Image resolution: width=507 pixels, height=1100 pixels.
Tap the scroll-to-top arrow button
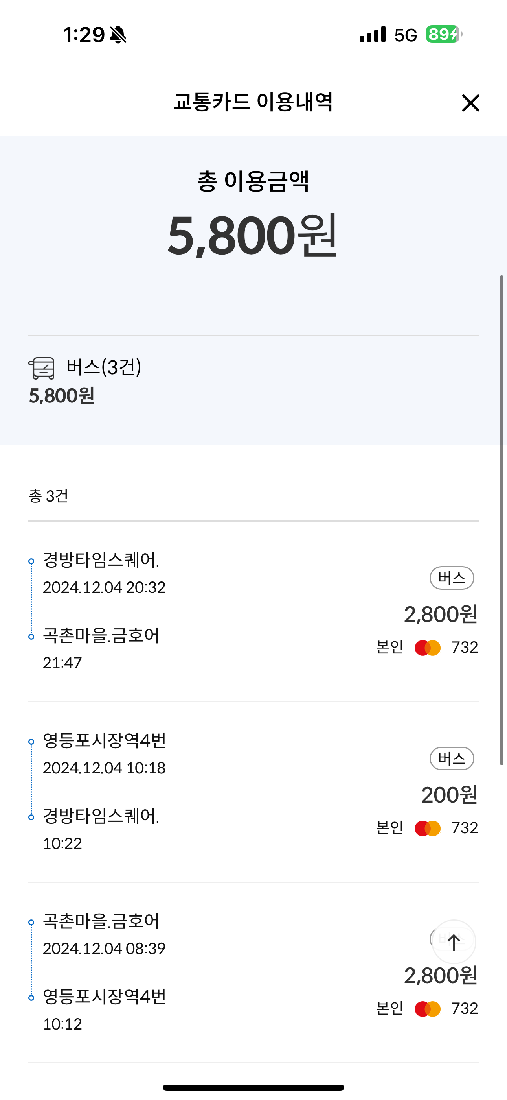click(x=454, y=941)
